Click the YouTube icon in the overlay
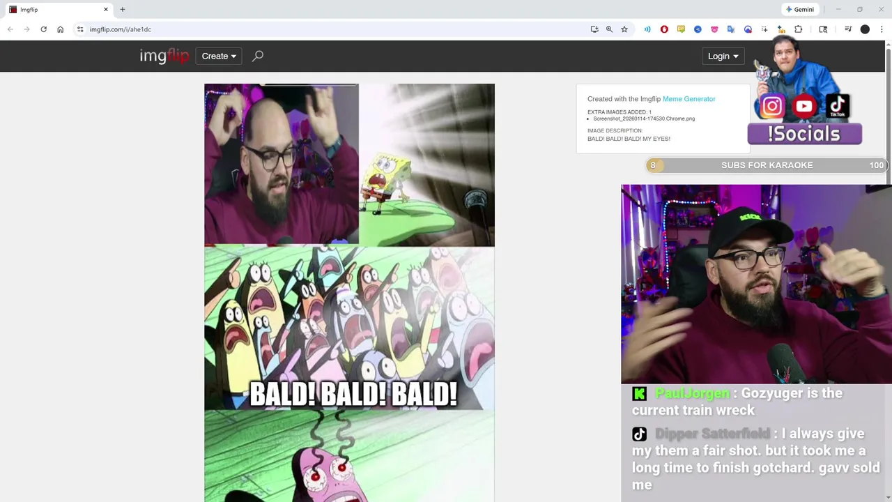 click(x=804, y=106)
